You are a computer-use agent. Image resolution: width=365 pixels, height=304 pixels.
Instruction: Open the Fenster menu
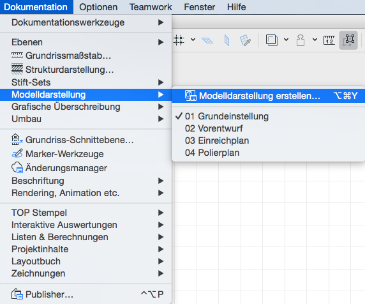tap(200, 7)
